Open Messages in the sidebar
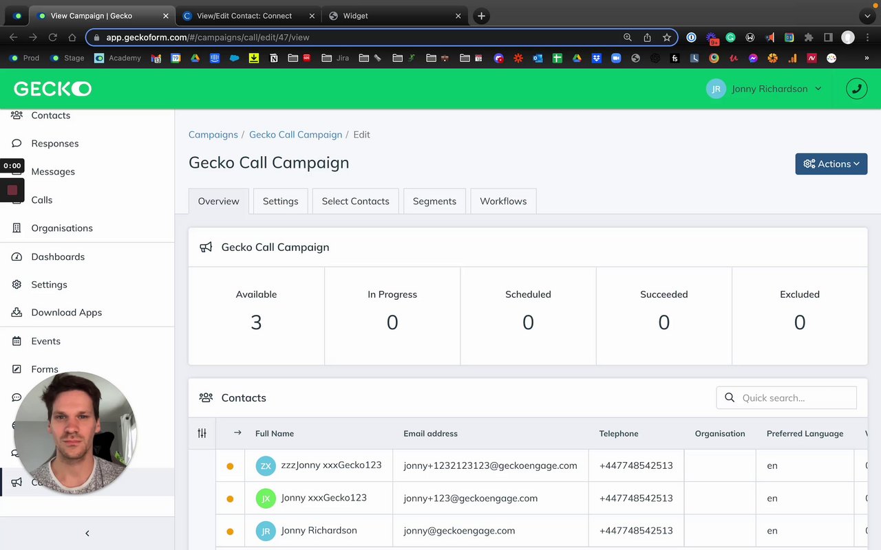 (x=53, y=171)
